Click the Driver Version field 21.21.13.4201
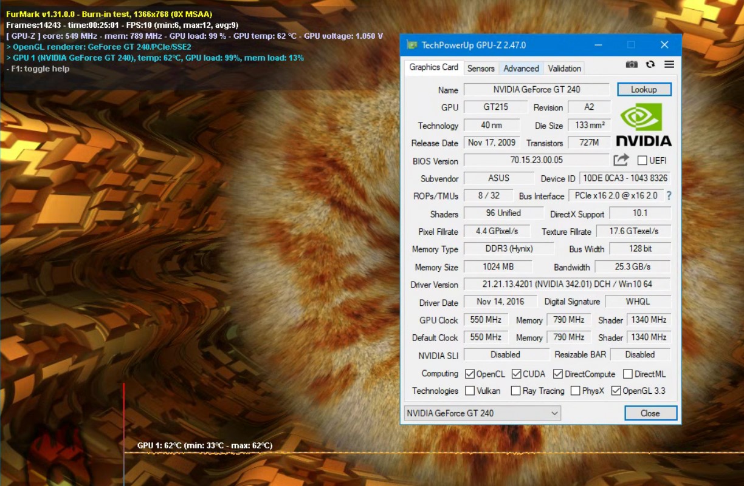 pyautogui.click(x=568, y=284)
